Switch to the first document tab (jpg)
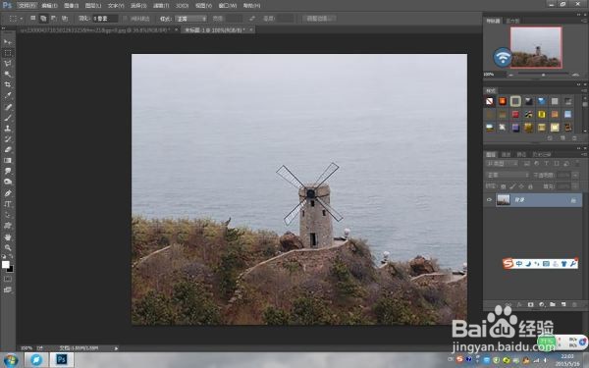Viewport: 589px width, 368px height. [98, 29]
